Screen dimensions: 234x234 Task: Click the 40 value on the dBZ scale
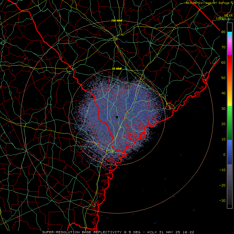click(x=223, y=93)
